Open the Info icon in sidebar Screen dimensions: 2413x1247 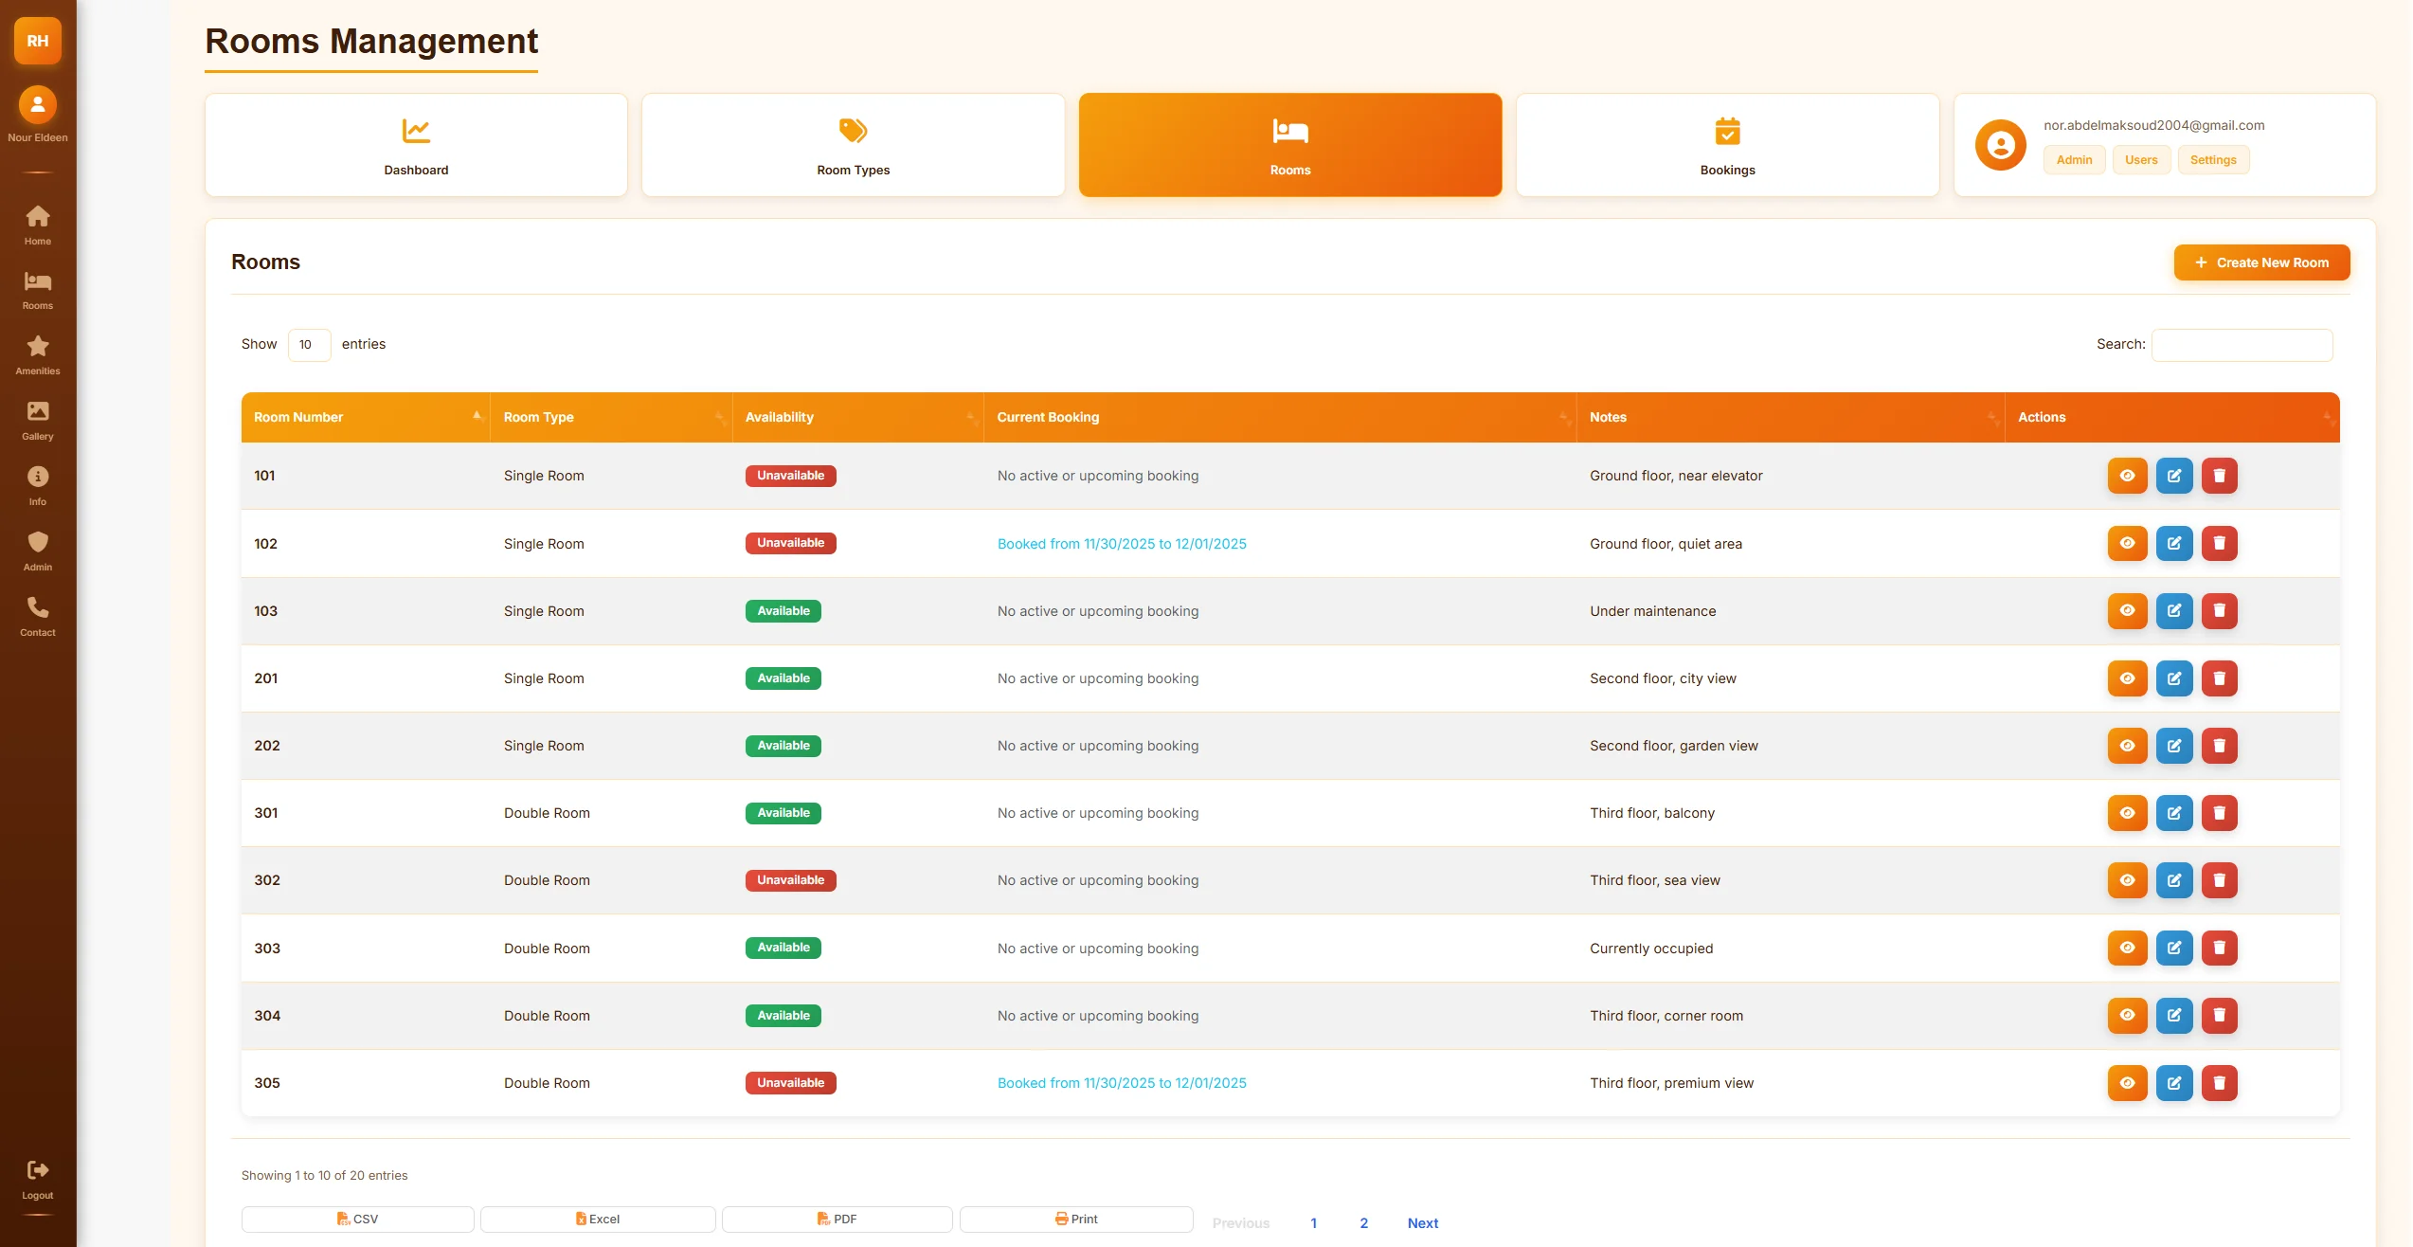(x=38, y=477)
